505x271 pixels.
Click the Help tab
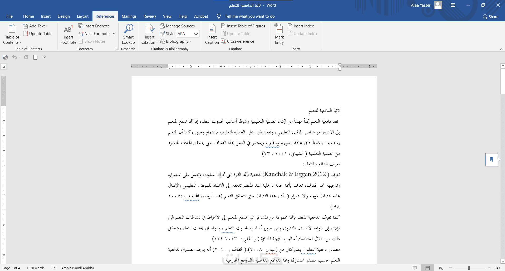tap(183, 16)
